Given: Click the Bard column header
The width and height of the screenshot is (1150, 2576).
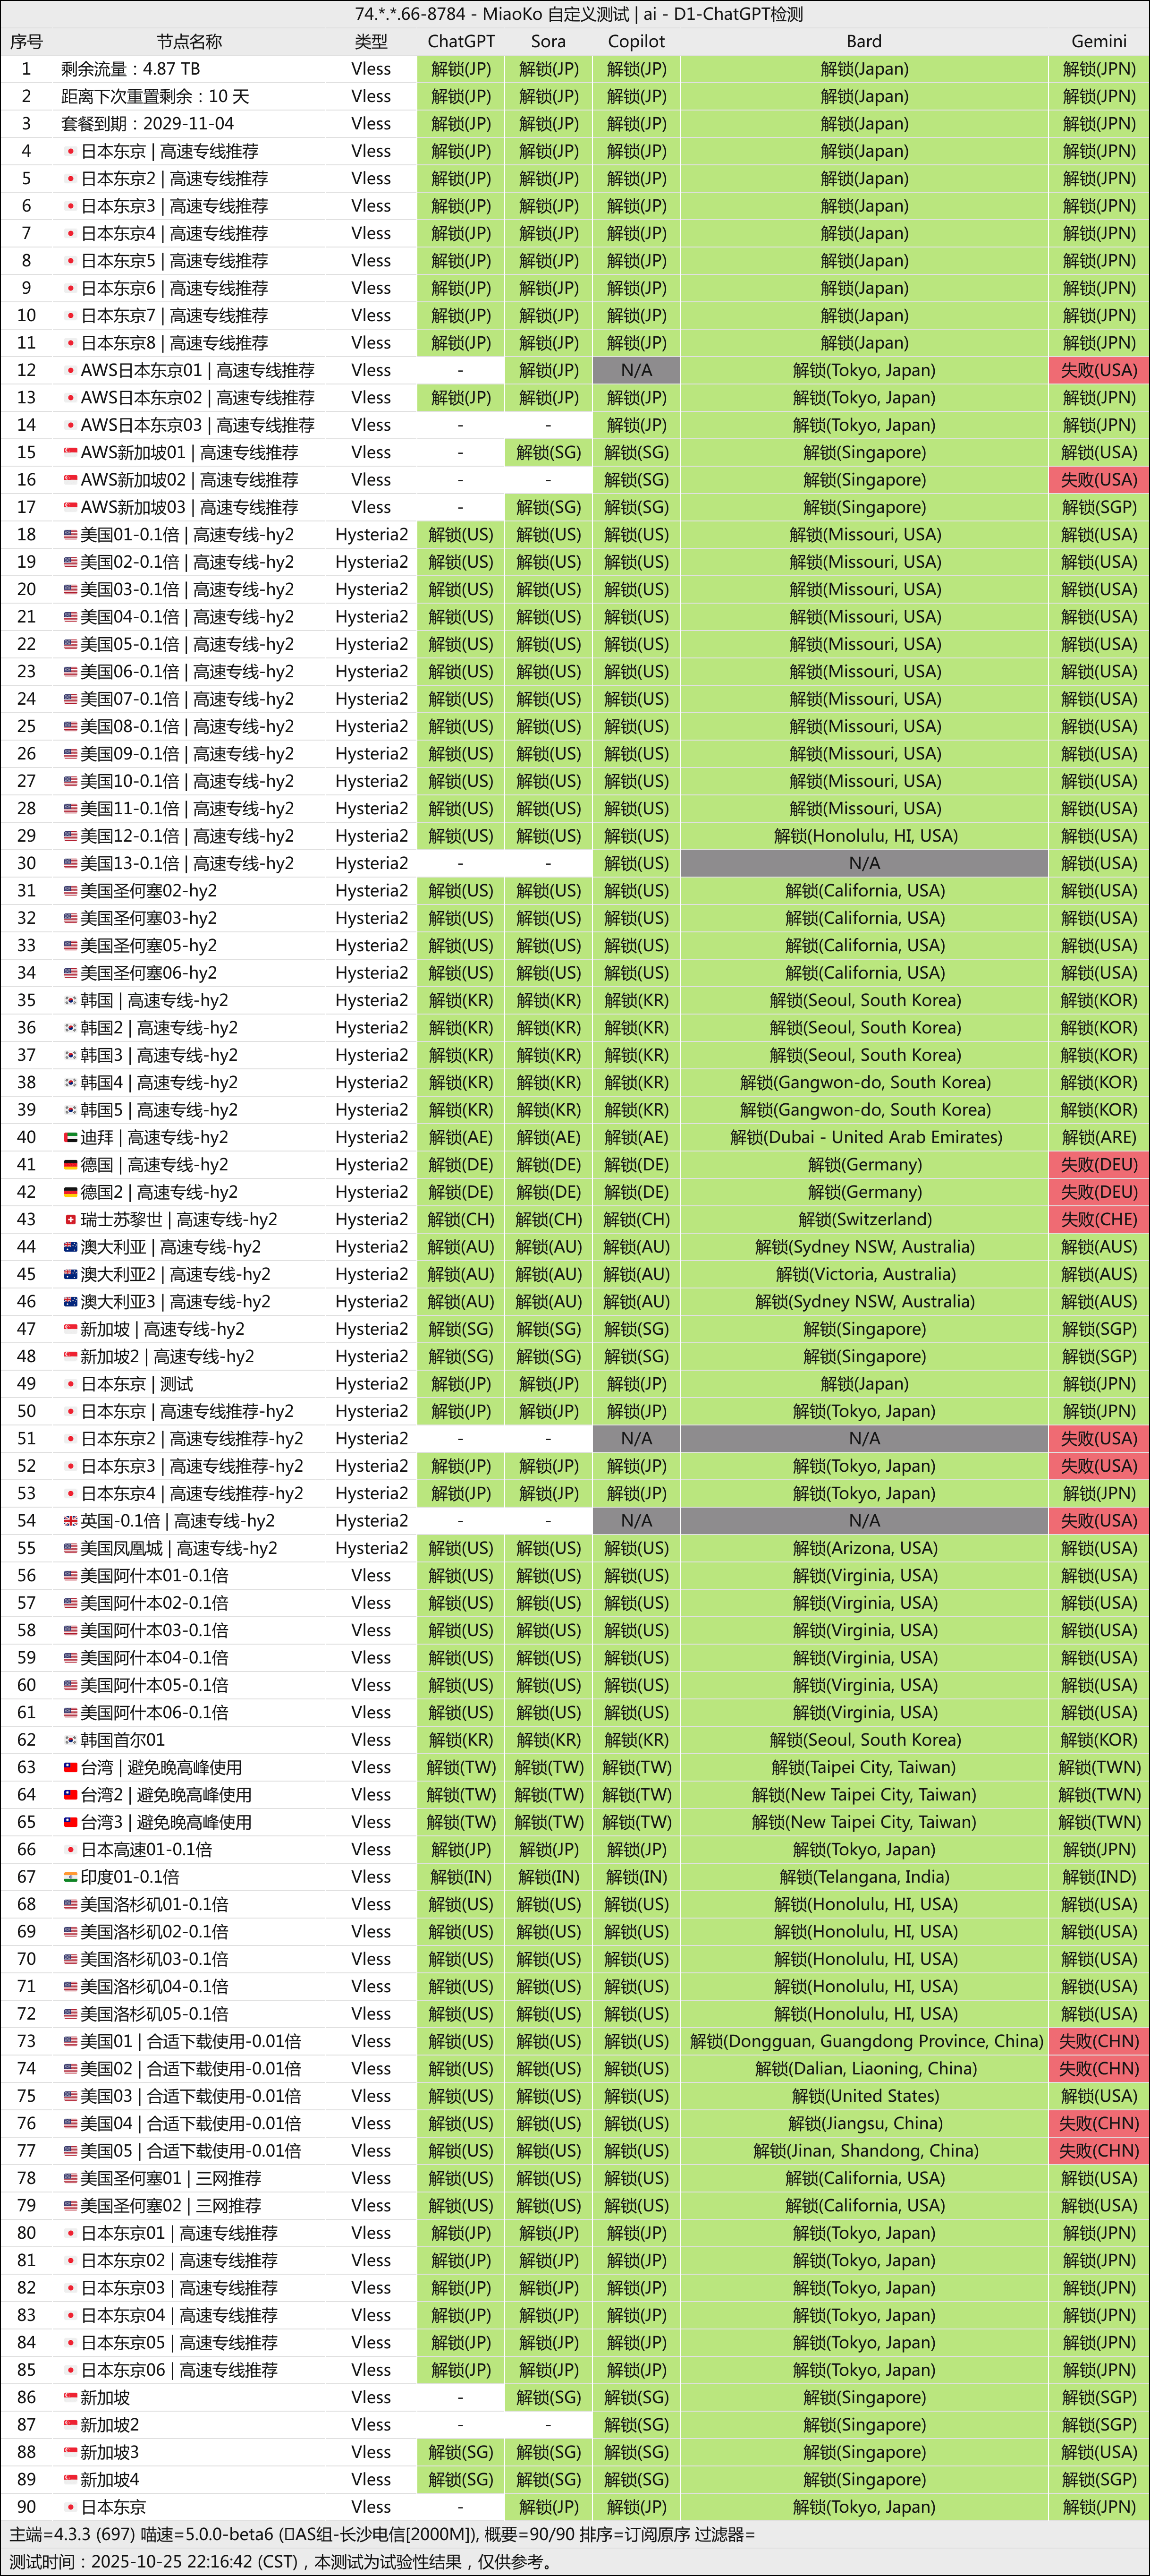Looking at the screenshot, I should [864, 41].
